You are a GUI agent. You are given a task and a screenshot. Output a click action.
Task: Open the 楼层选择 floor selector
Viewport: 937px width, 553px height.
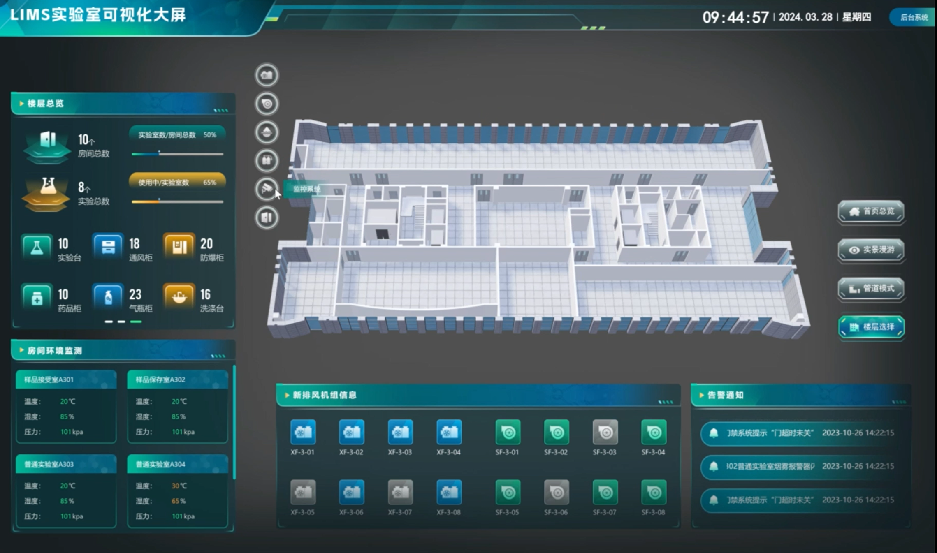pos(871,327)
